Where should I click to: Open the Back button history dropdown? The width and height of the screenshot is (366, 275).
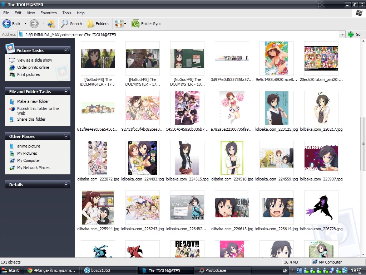click(x=25, y=24)
